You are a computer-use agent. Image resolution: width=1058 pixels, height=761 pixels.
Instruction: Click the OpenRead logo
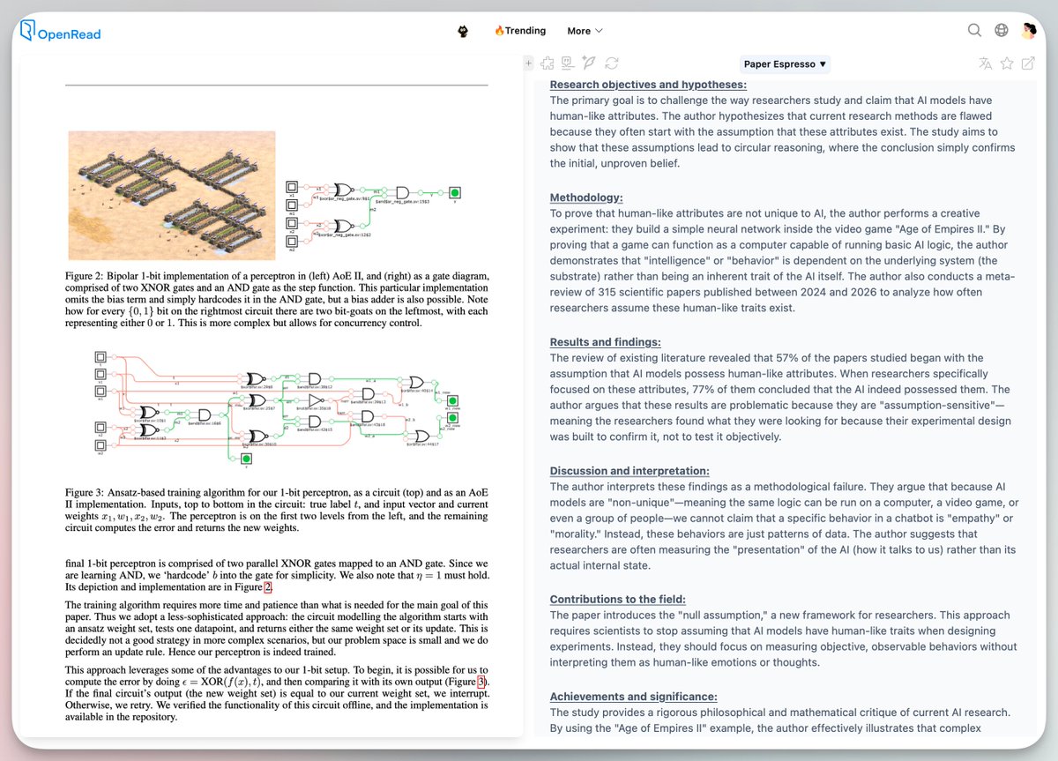[61, 32]
